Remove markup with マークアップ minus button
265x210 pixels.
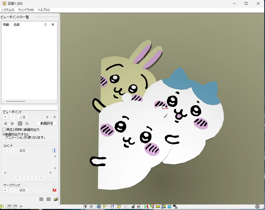(x=13, y=190)
